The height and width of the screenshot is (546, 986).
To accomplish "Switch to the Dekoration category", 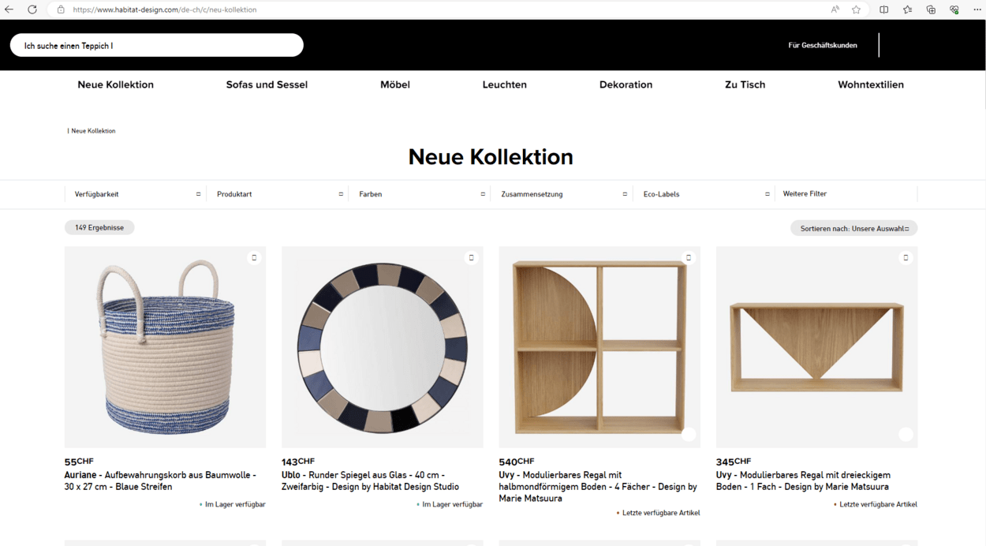I will pyautogui.click(x=626, y=84).
